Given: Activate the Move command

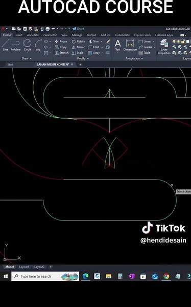Looking at the screenshot, I should [x=61, y=41].
